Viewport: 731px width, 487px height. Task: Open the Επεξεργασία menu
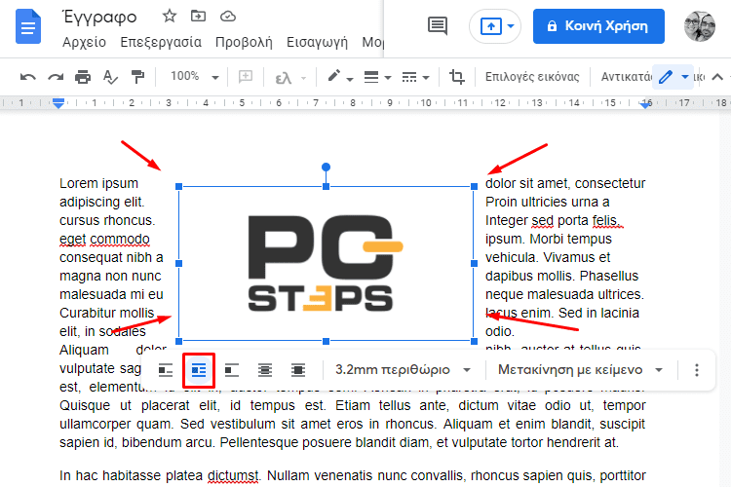click(161, 43)
